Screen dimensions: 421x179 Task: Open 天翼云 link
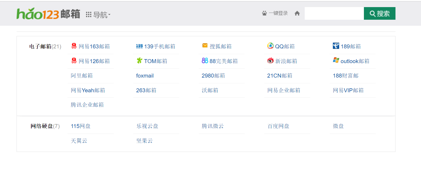click(79, 141)
